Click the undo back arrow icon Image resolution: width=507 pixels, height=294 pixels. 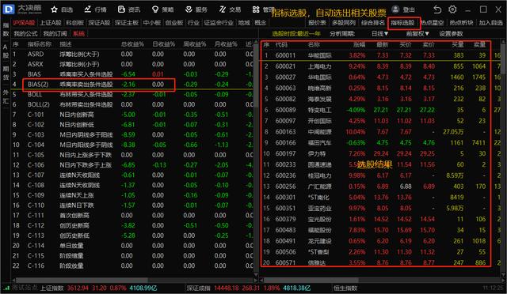pyautogui.click(x=437, y=9)
